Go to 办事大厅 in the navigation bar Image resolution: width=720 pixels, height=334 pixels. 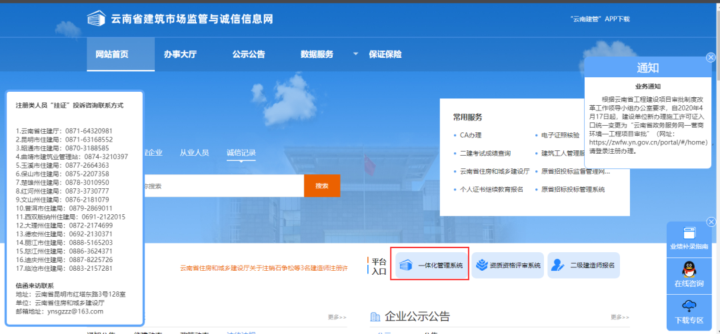[180, 55]
